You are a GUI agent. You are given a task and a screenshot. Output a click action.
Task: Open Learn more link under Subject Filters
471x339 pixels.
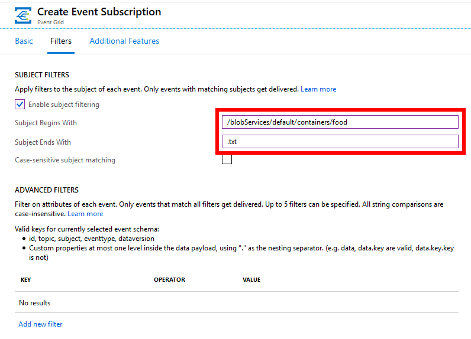pos(318,89)
